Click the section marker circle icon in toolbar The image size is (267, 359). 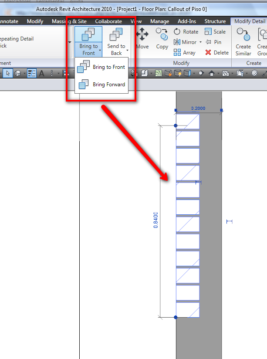[201, 73]
